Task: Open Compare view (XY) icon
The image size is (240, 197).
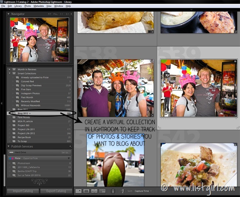Action: point(94,191)
